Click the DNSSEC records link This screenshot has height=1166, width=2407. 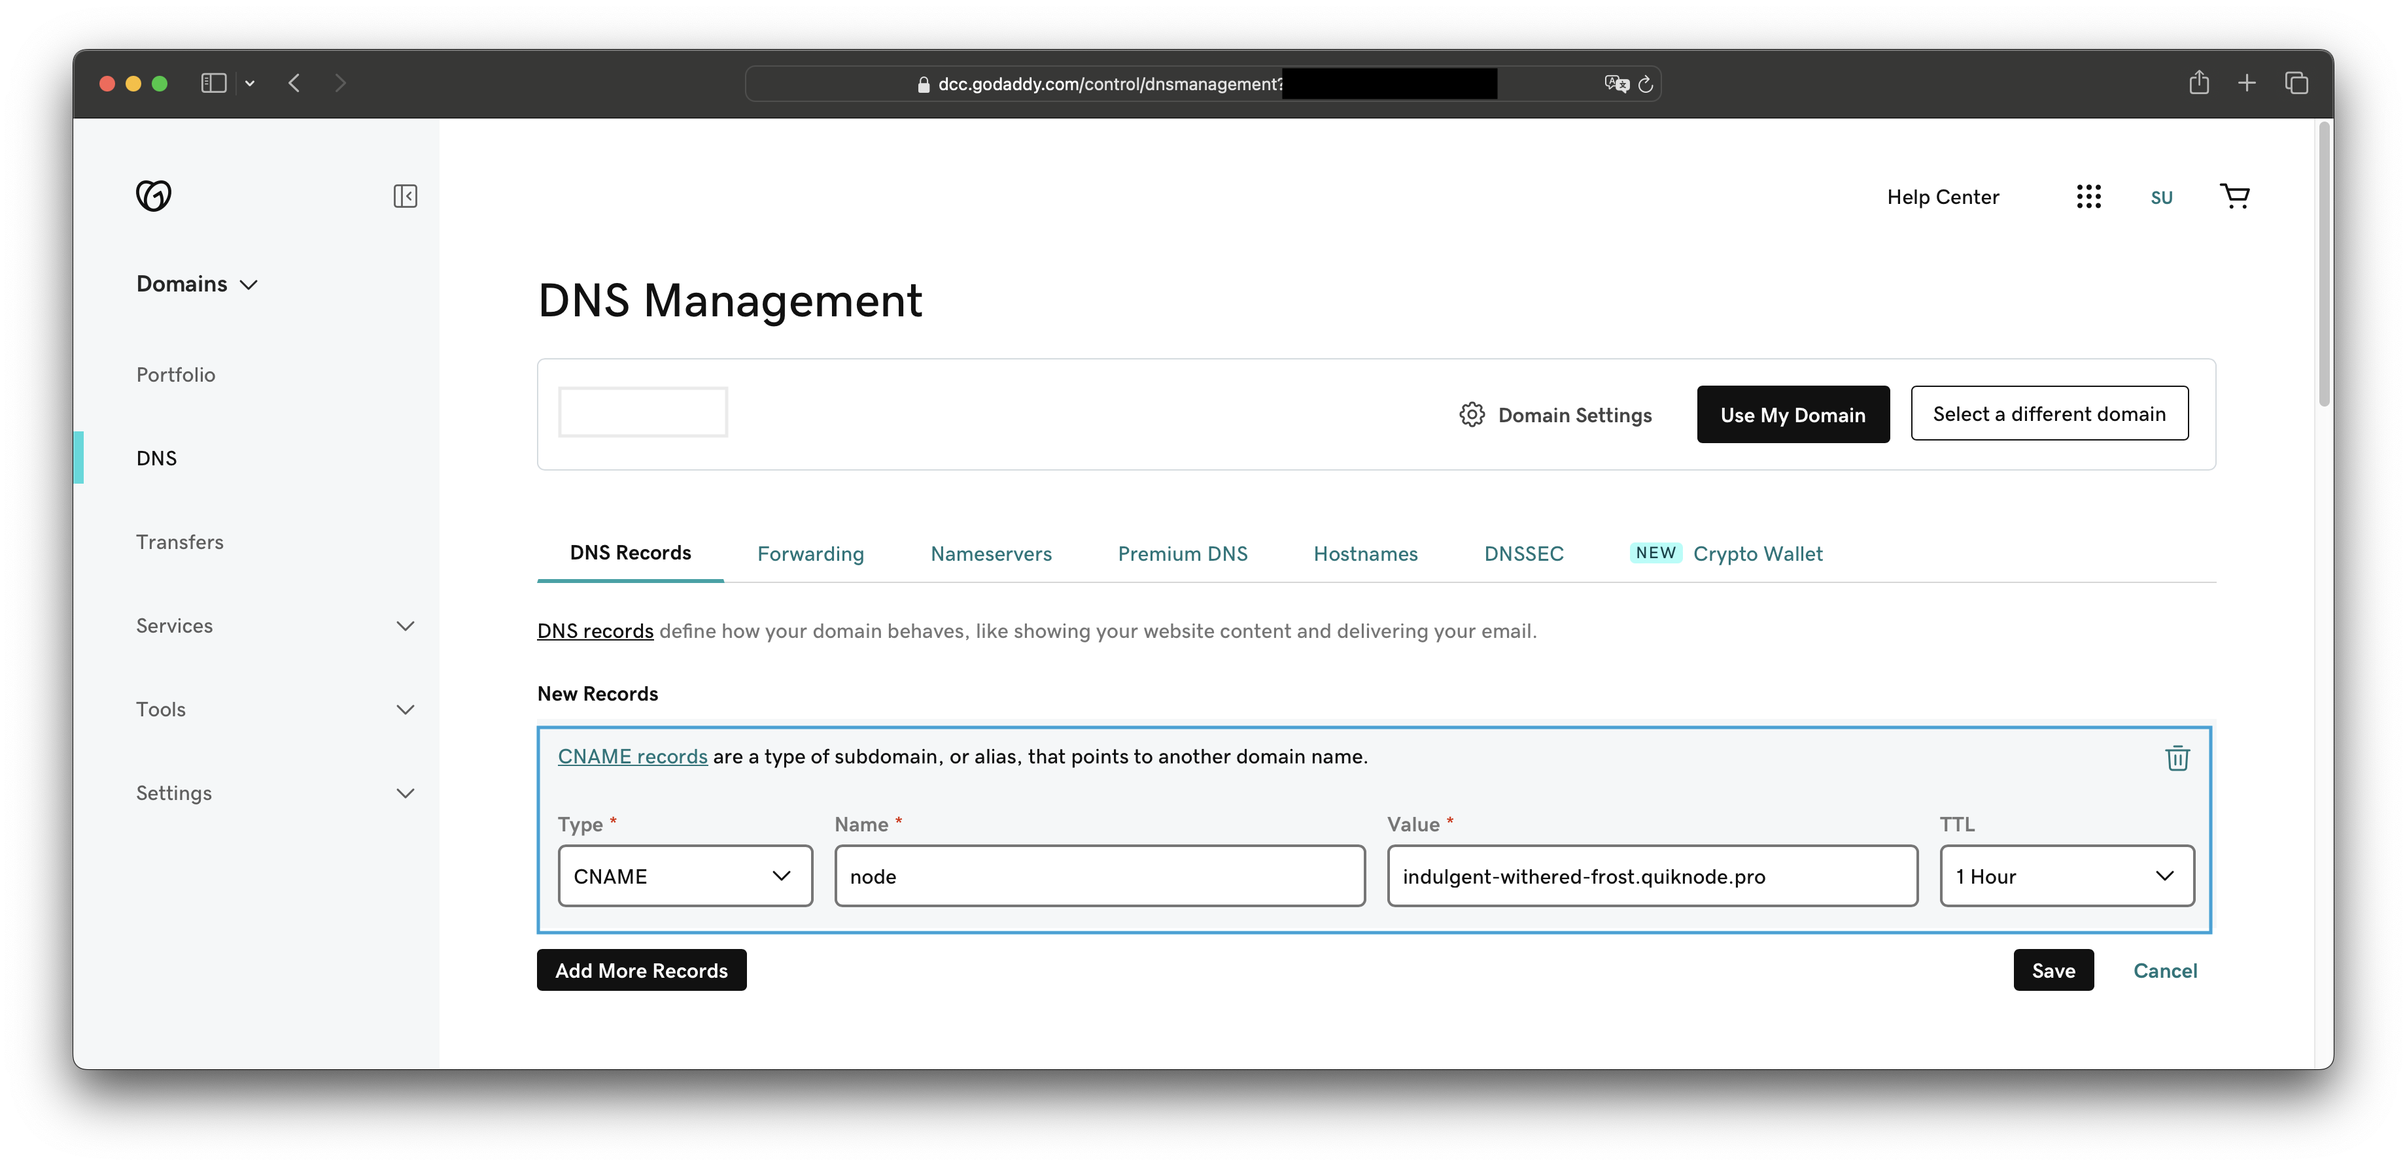[1523, 552]
